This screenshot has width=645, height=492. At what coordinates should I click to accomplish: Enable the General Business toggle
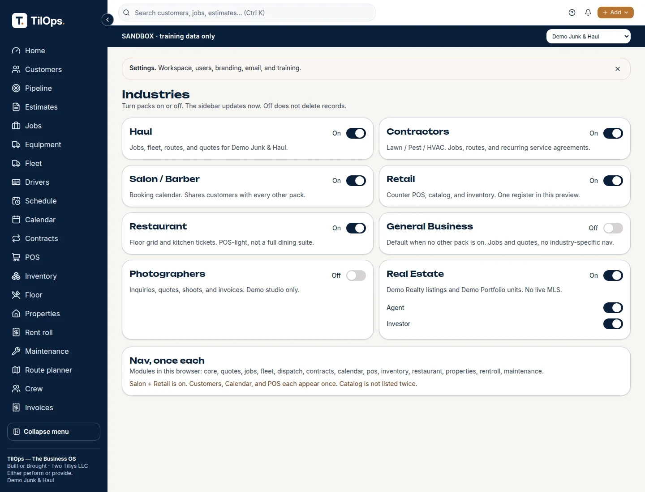(x=613, y=228)
